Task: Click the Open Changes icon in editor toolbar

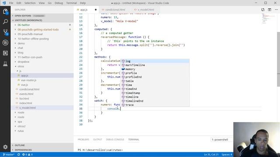Action: 262,10
